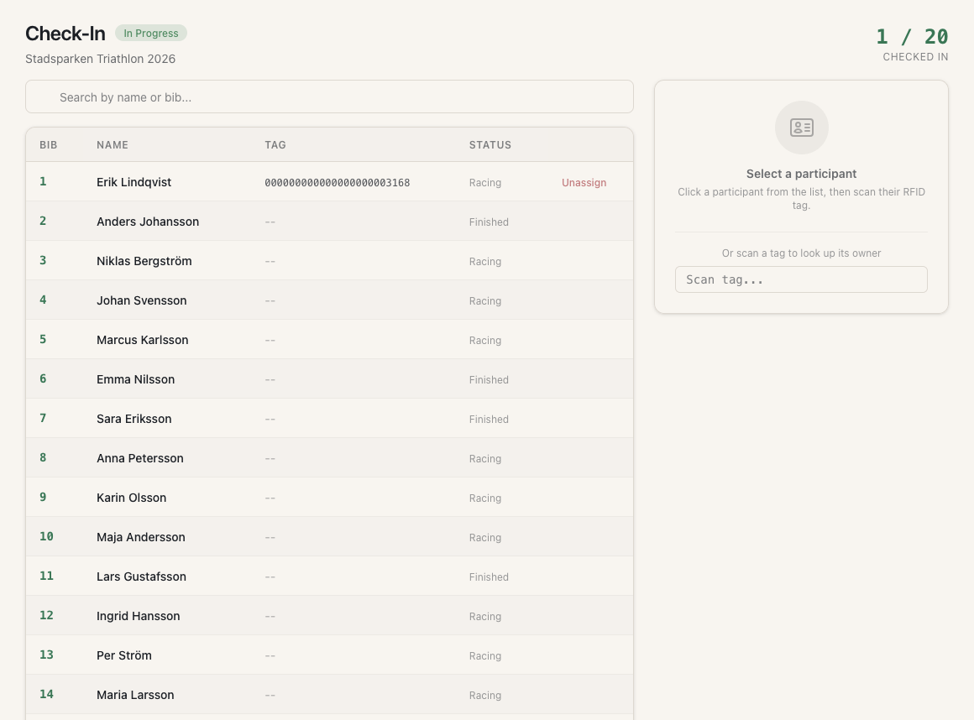This screenshot has height=720, width=974.
Task: Click the NAME column header
Action: 113,144
